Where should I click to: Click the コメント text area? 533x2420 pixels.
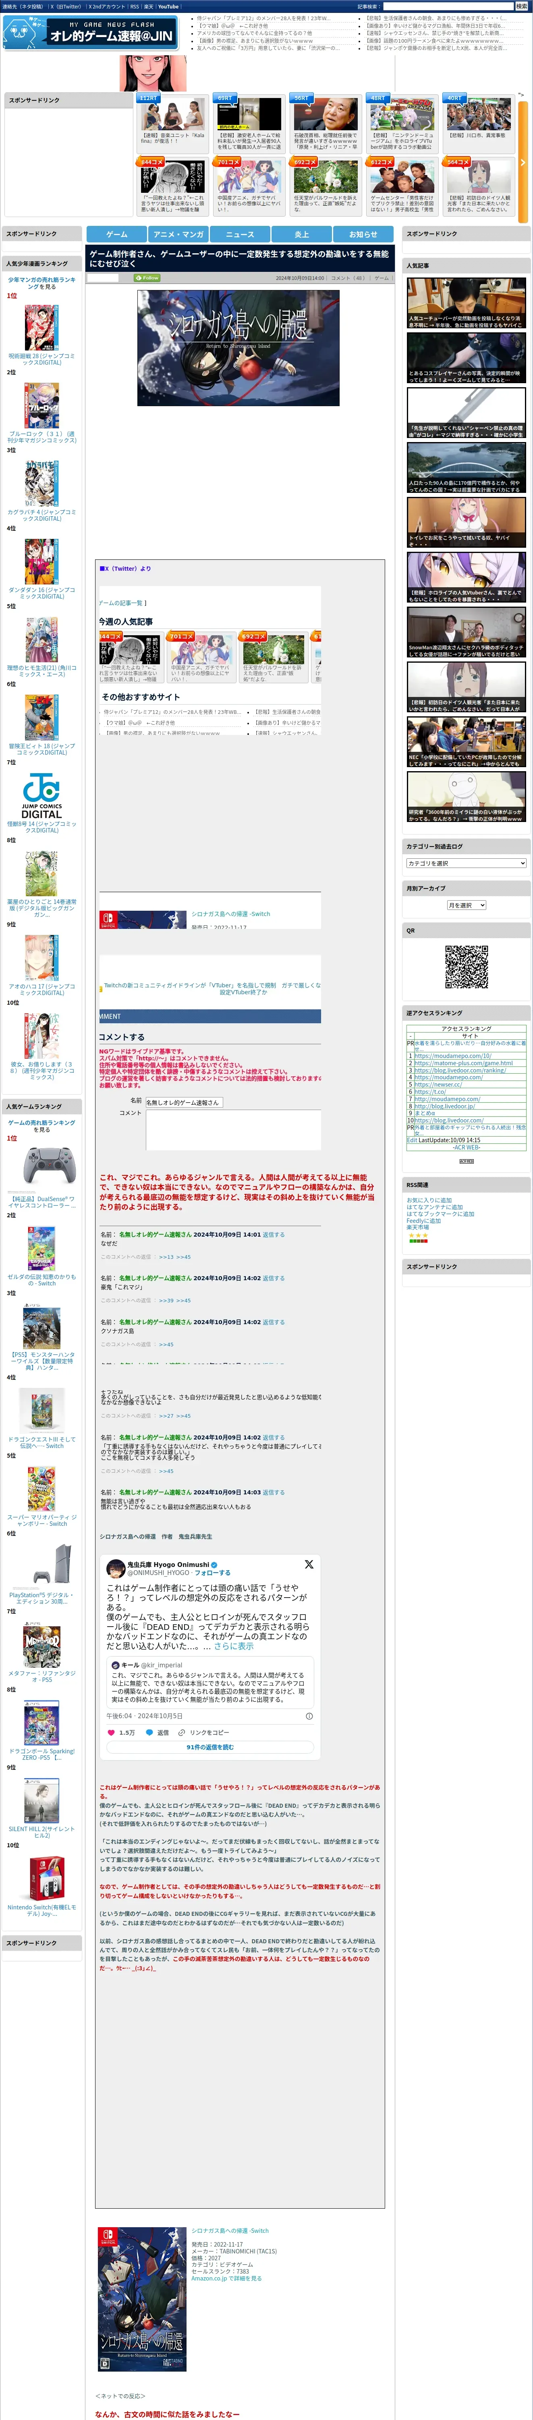[233, 1130]
